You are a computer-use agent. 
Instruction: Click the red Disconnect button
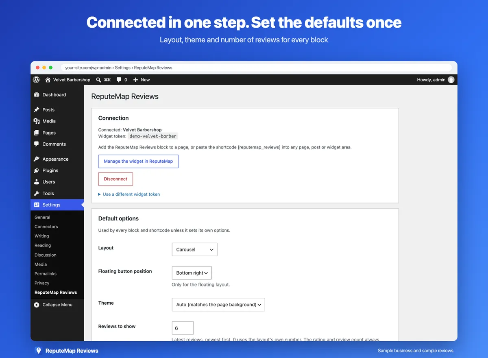(x=115, y=179)
